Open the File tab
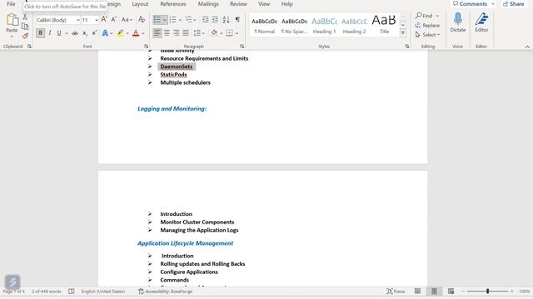Screen dimensions: 533x299 click(11, 3)
